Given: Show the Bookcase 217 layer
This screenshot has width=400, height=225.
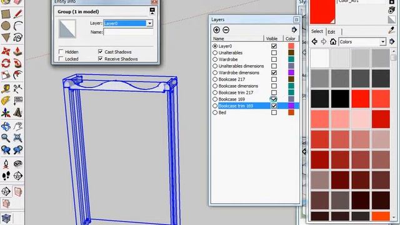Looking at the screenshot, I should pyautogui.click(x=274, y=79).
